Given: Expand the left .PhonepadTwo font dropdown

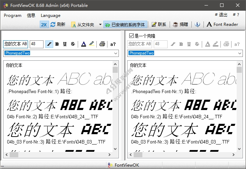Looking at the screenshot, I should [115, 53].
